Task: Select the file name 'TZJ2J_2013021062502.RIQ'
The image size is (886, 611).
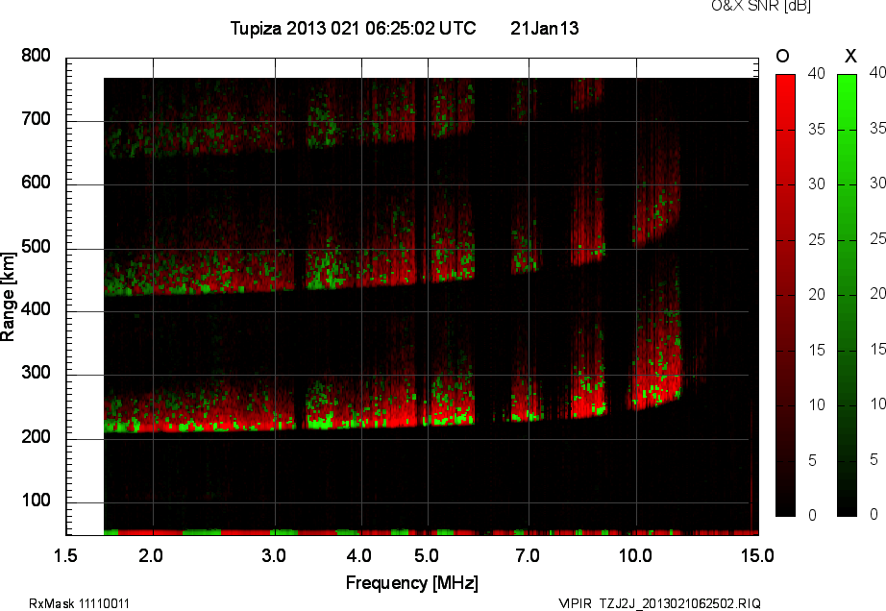Action: pos(679,603)
